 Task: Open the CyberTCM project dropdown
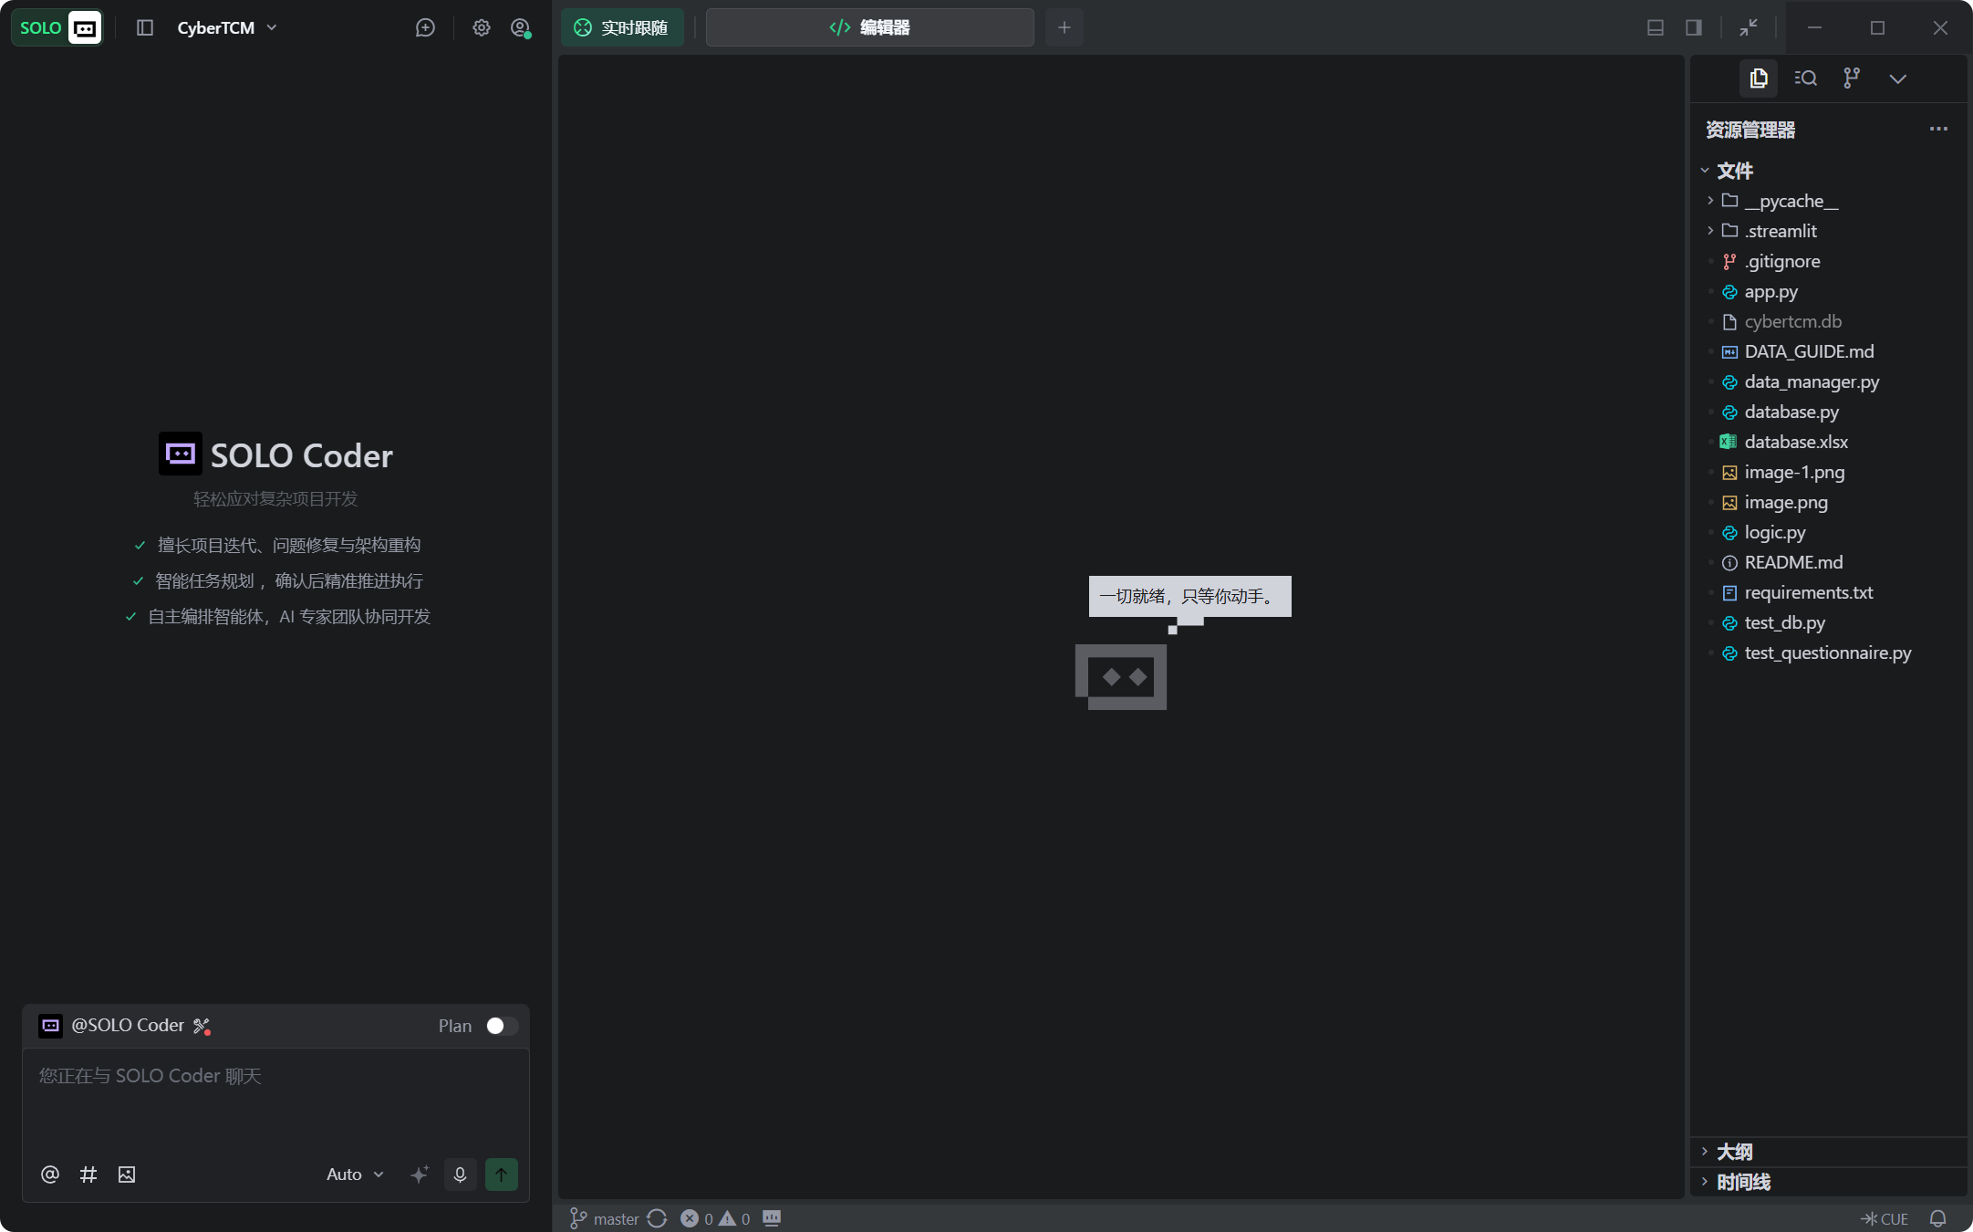(x=226, y=27)
